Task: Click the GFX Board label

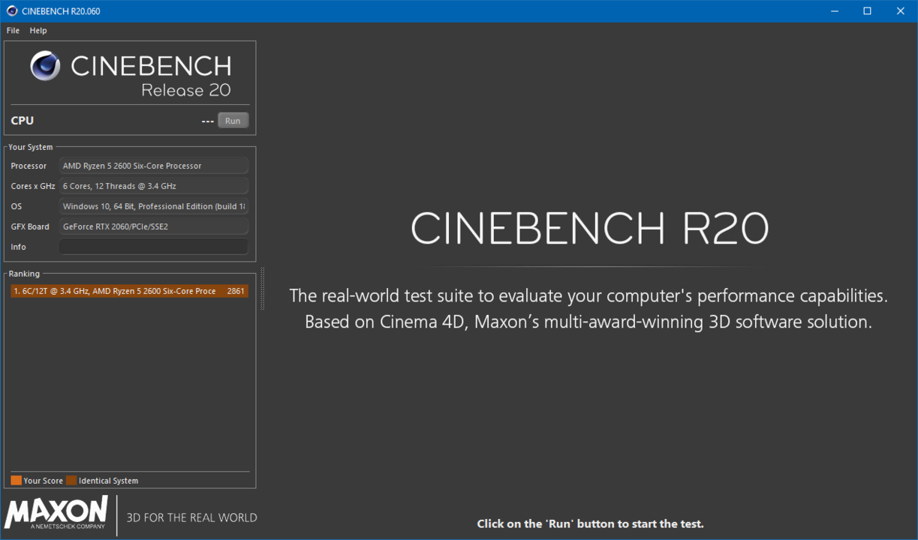Action: (x=30, y=226)
